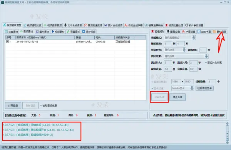This screenshot has height=150, width=231.
Task: Click the 路径 column header
Action: pyautogui.click(x=85, y=38)
